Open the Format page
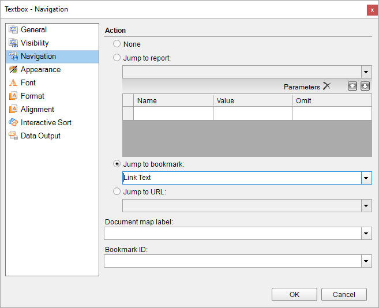Viewport: 379px width, 308px height. pos(52,96)
